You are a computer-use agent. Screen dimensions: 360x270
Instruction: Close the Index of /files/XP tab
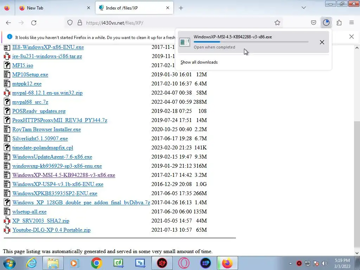click(168, 8)
